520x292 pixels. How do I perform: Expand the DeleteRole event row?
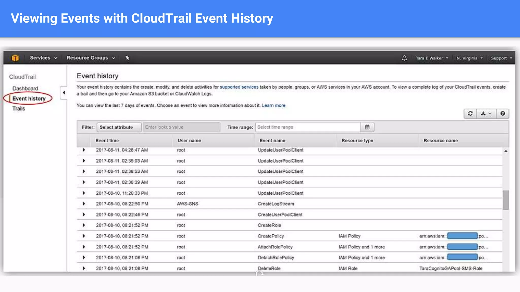(84, 268)
